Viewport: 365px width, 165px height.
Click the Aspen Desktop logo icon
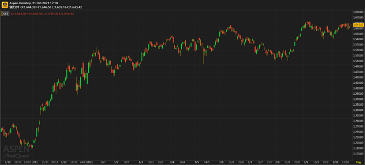coord(5,5)
